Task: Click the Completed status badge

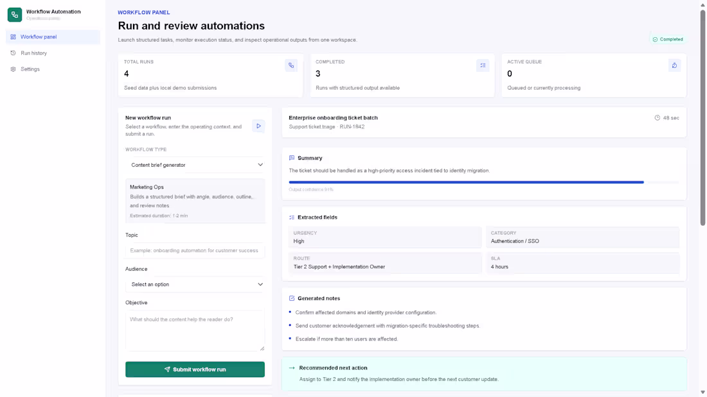Action: [x=668, y=39]
